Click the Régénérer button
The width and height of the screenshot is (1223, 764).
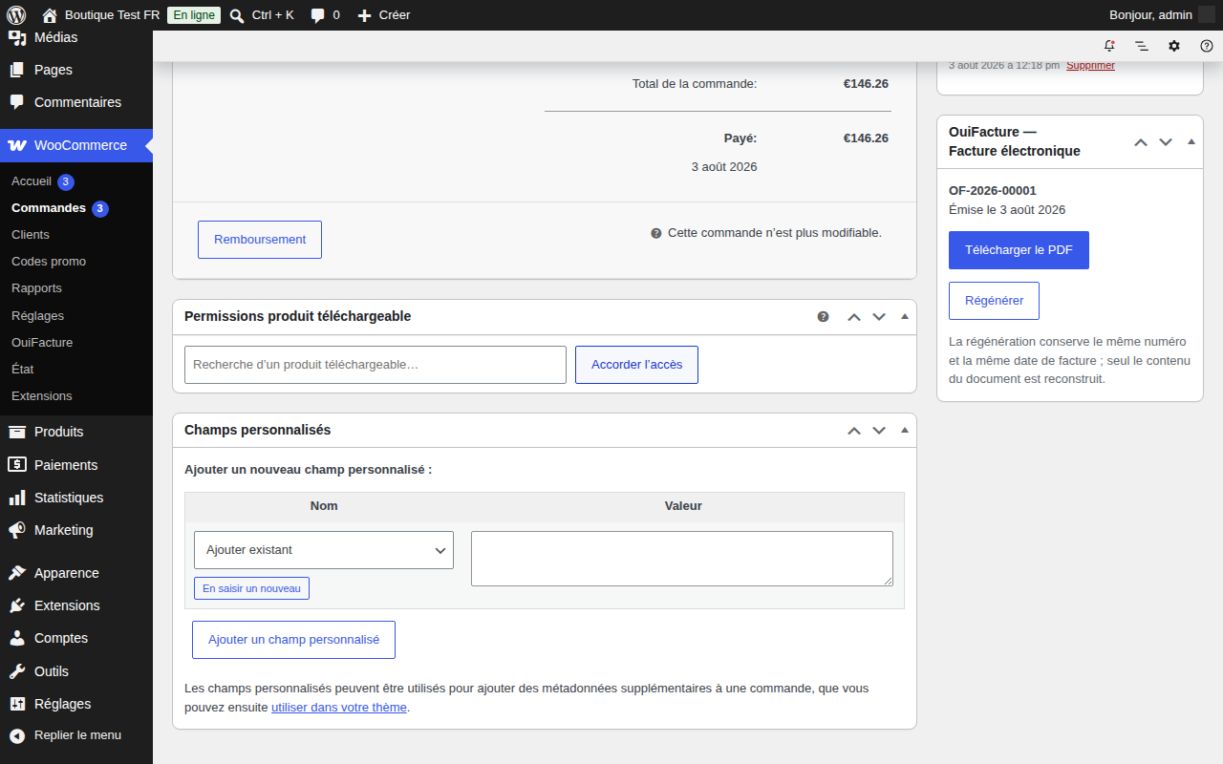tap(994, 301)
